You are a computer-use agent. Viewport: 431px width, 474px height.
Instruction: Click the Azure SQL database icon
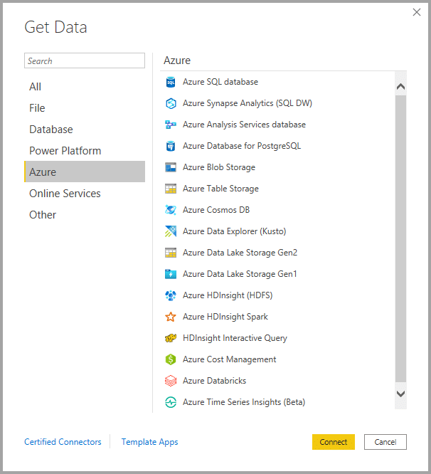[171, 83]
